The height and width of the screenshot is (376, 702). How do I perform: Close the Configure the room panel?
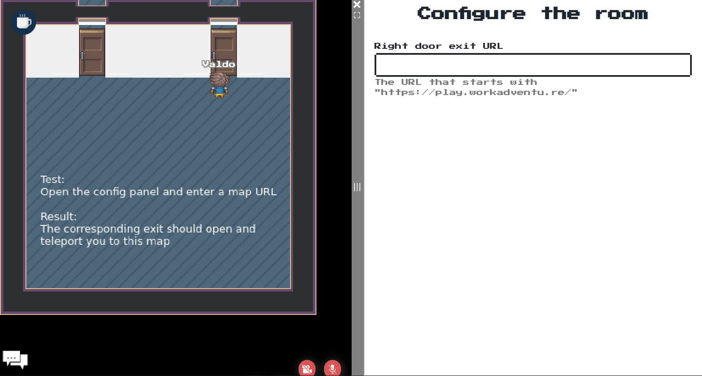(357, 5)
